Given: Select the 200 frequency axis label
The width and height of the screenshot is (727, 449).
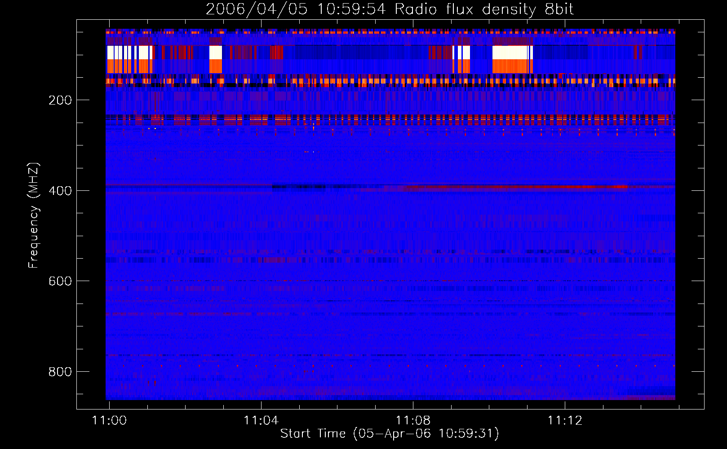Looking at the screenshot, I should 60,100.
